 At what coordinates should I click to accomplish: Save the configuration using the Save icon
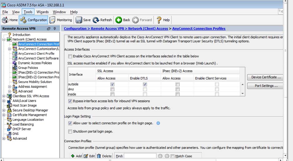[79, 20]
